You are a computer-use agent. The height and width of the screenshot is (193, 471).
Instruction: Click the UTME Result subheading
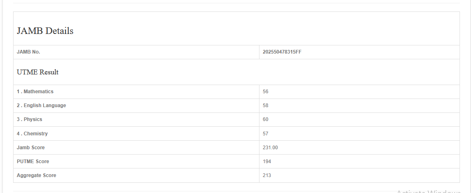(x=38, y=72)
